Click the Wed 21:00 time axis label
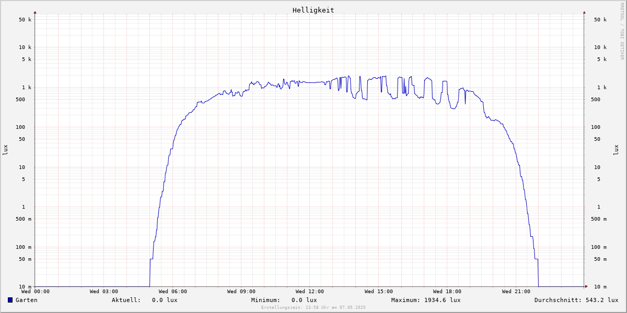The image size is (627, 313). 516,292
